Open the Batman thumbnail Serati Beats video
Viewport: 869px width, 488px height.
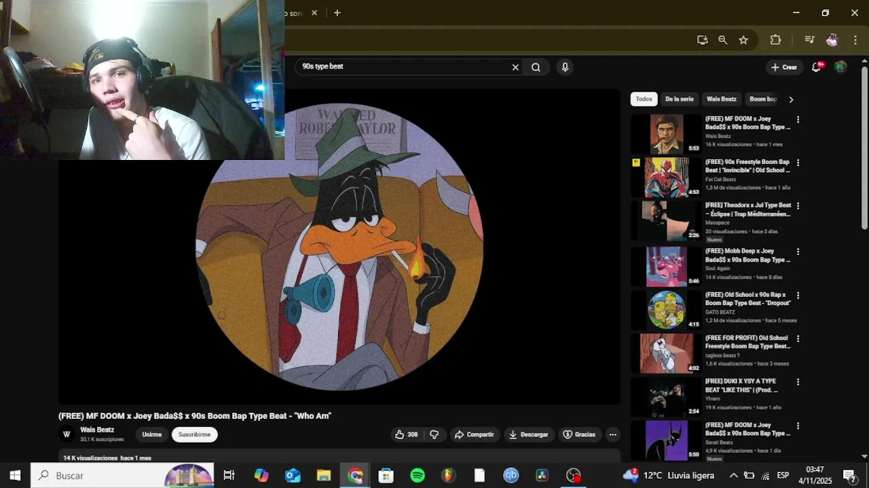pos(666,441)
